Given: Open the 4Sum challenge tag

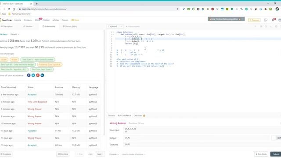Looking at the screenshot, I should point(14,60).
